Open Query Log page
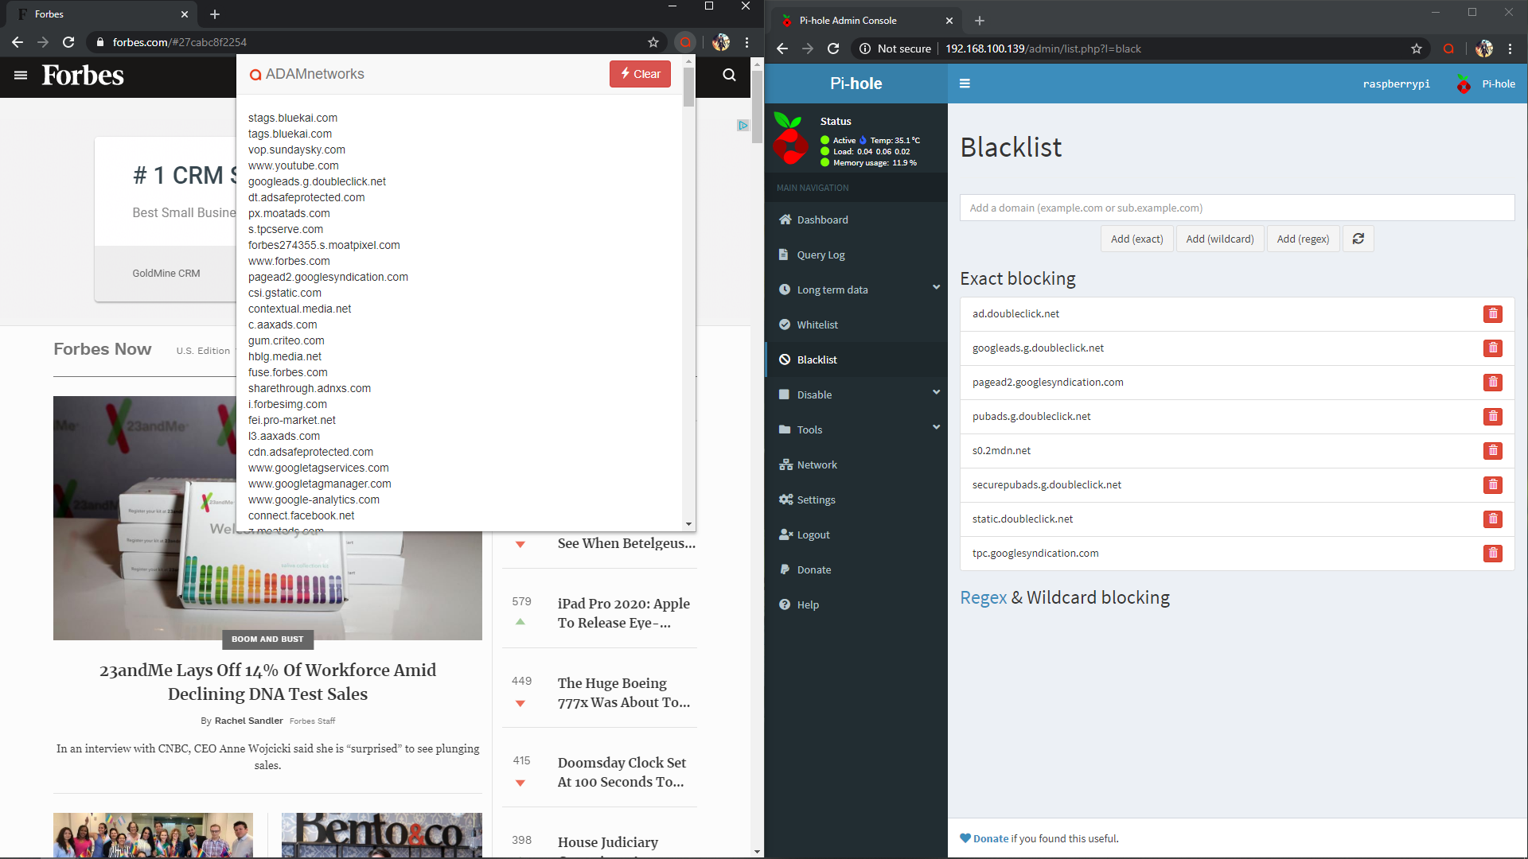The height and width of the screenshot is (859, 1528). click(856, 255)
